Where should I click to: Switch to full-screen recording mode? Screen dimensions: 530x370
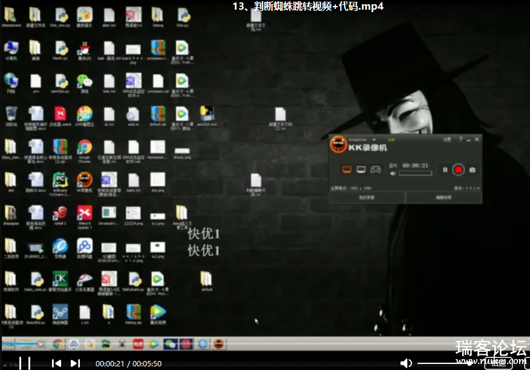pyautogui.click(x=347, y=169)
